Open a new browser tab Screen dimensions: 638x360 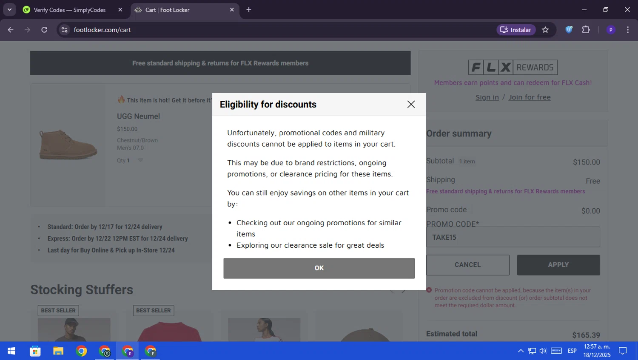[x=249, y=10]
